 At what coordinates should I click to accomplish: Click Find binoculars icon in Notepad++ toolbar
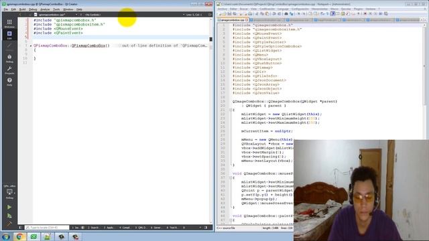click(286, 13)
